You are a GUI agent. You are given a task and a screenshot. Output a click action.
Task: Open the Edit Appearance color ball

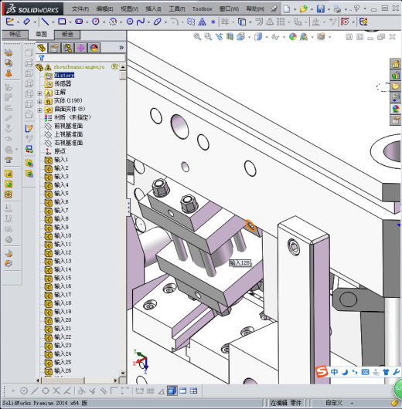[x=293, y=37]
